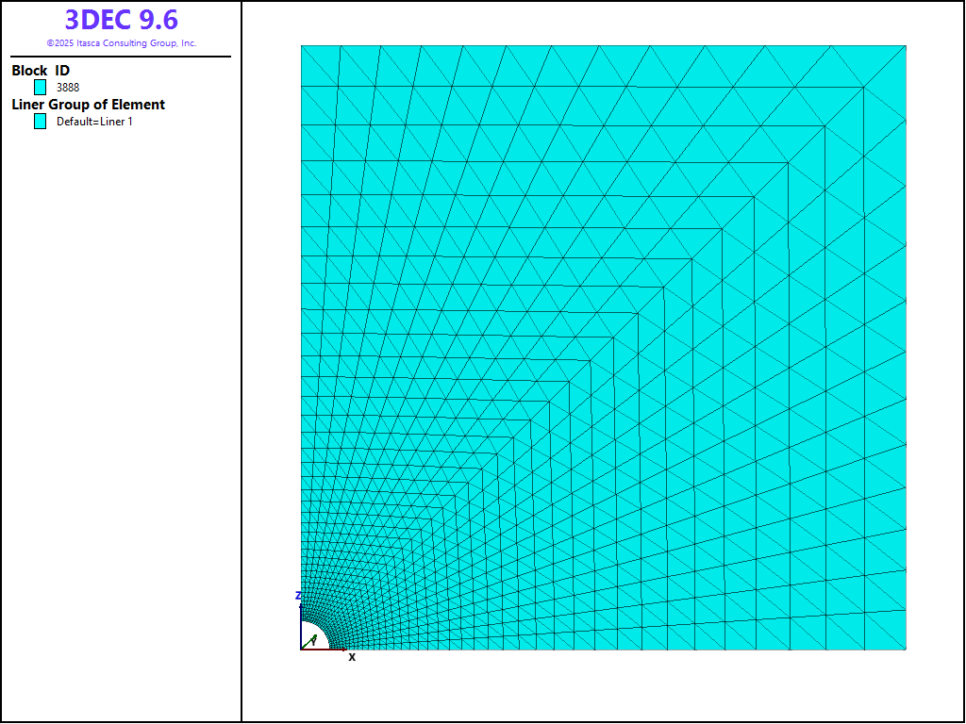The width and height of the screenshot is (966, 724).
Task: Click the top-right corner of the mesh
Action: 905,46
